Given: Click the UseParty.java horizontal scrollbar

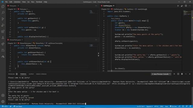Looking at the screenshot, I should (140, 71).
